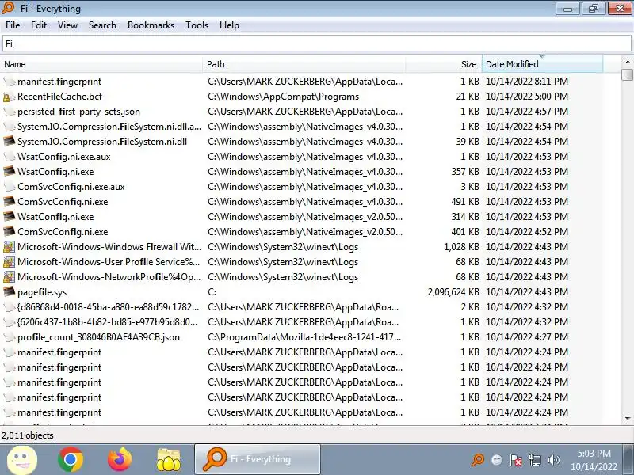Click the C:\ProgramData\Mozilla path cell

point(304,337)
